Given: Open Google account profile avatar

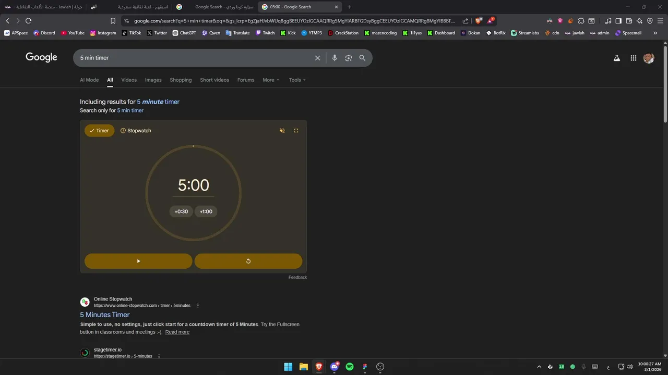Looking at the screenshot, I should point(649,58).
